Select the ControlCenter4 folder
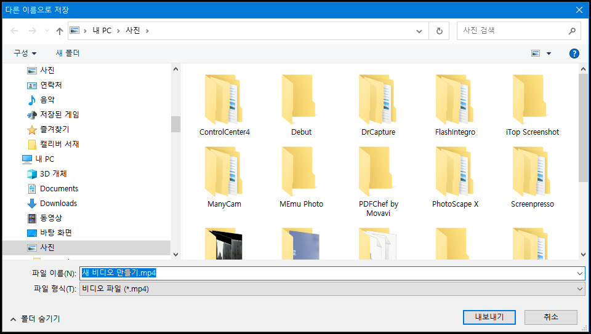The image size is (591, 334). tap(224, 105)
